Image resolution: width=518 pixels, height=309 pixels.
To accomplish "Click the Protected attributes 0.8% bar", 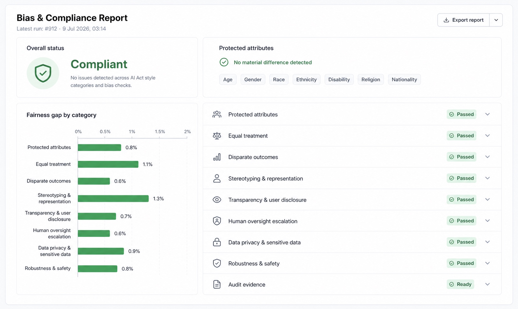I will click(99, 147).
